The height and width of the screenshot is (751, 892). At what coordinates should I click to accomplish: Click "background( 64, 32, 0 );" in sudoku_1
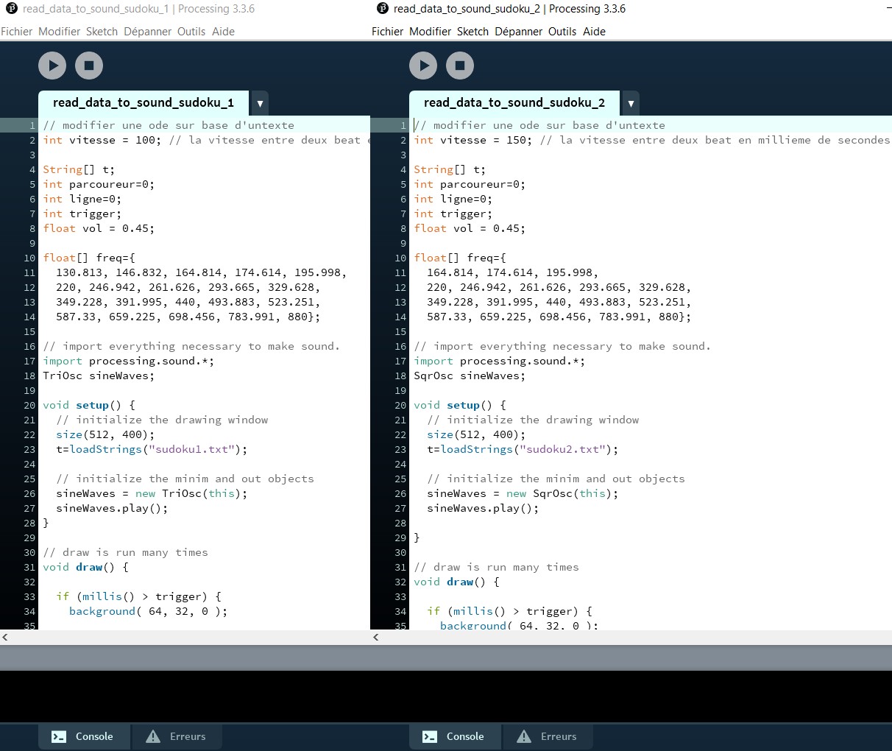[x=149, y=611]
